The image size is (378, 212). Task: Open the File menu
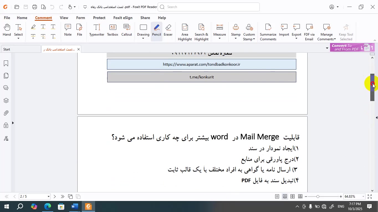coord(7,18)
